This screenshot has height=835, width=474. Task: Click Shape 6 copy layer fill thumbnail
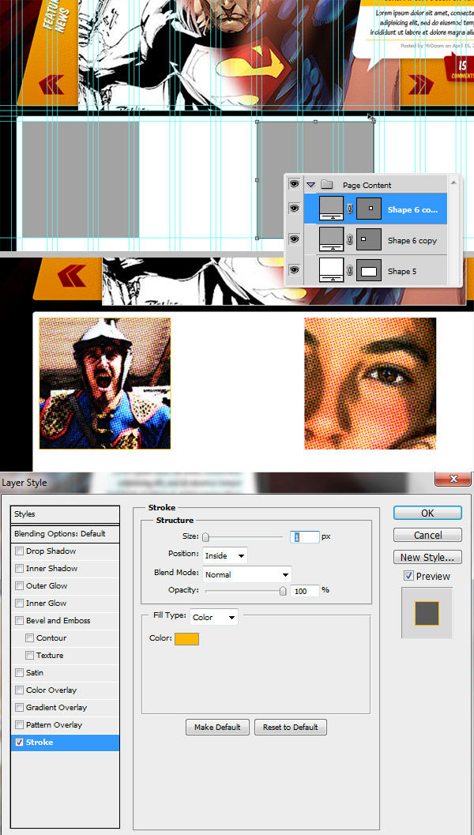(331, 239)
